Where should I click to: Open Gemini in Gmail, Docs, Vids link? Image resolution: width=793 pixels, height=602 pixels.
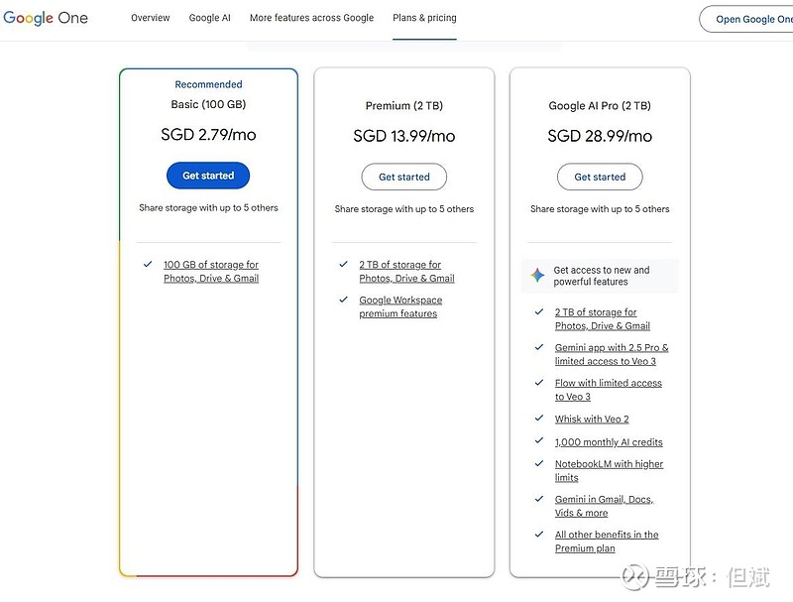click(604, 506)
